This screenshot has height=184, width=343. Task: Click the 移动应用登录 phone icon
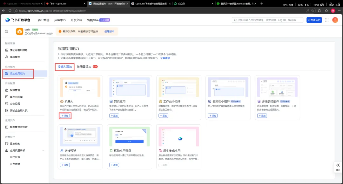pos(111,151)
